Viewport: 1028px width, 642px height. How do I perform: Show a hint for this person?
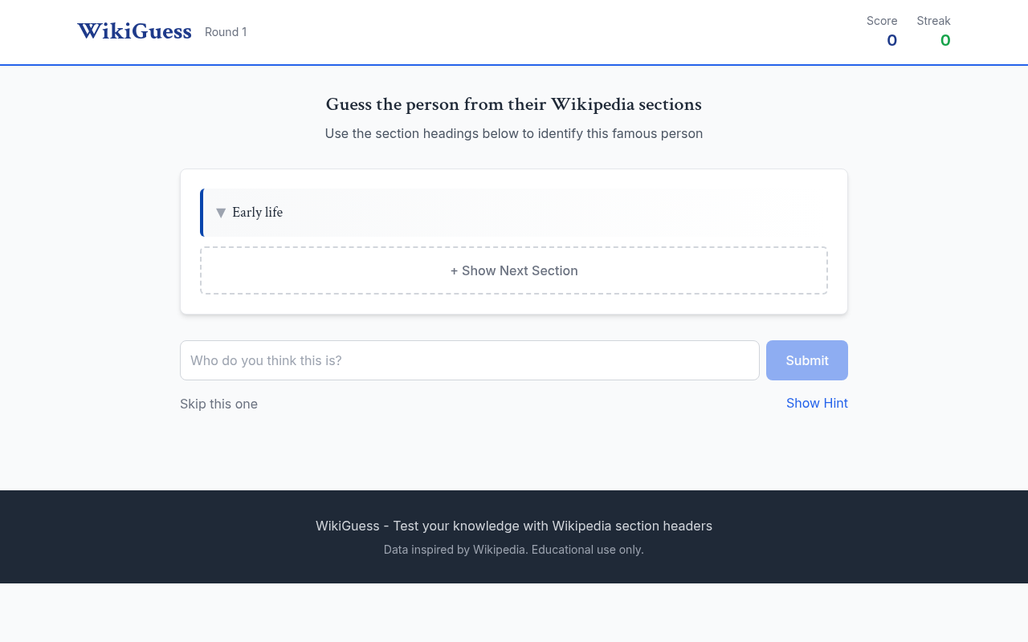pyautogui.click(x=817, y=403)
